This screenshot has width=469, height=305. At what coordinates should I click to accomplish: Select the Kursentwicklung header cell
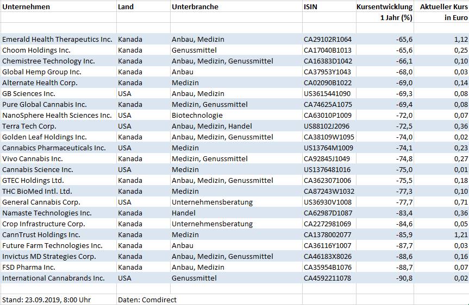[384, 7]
